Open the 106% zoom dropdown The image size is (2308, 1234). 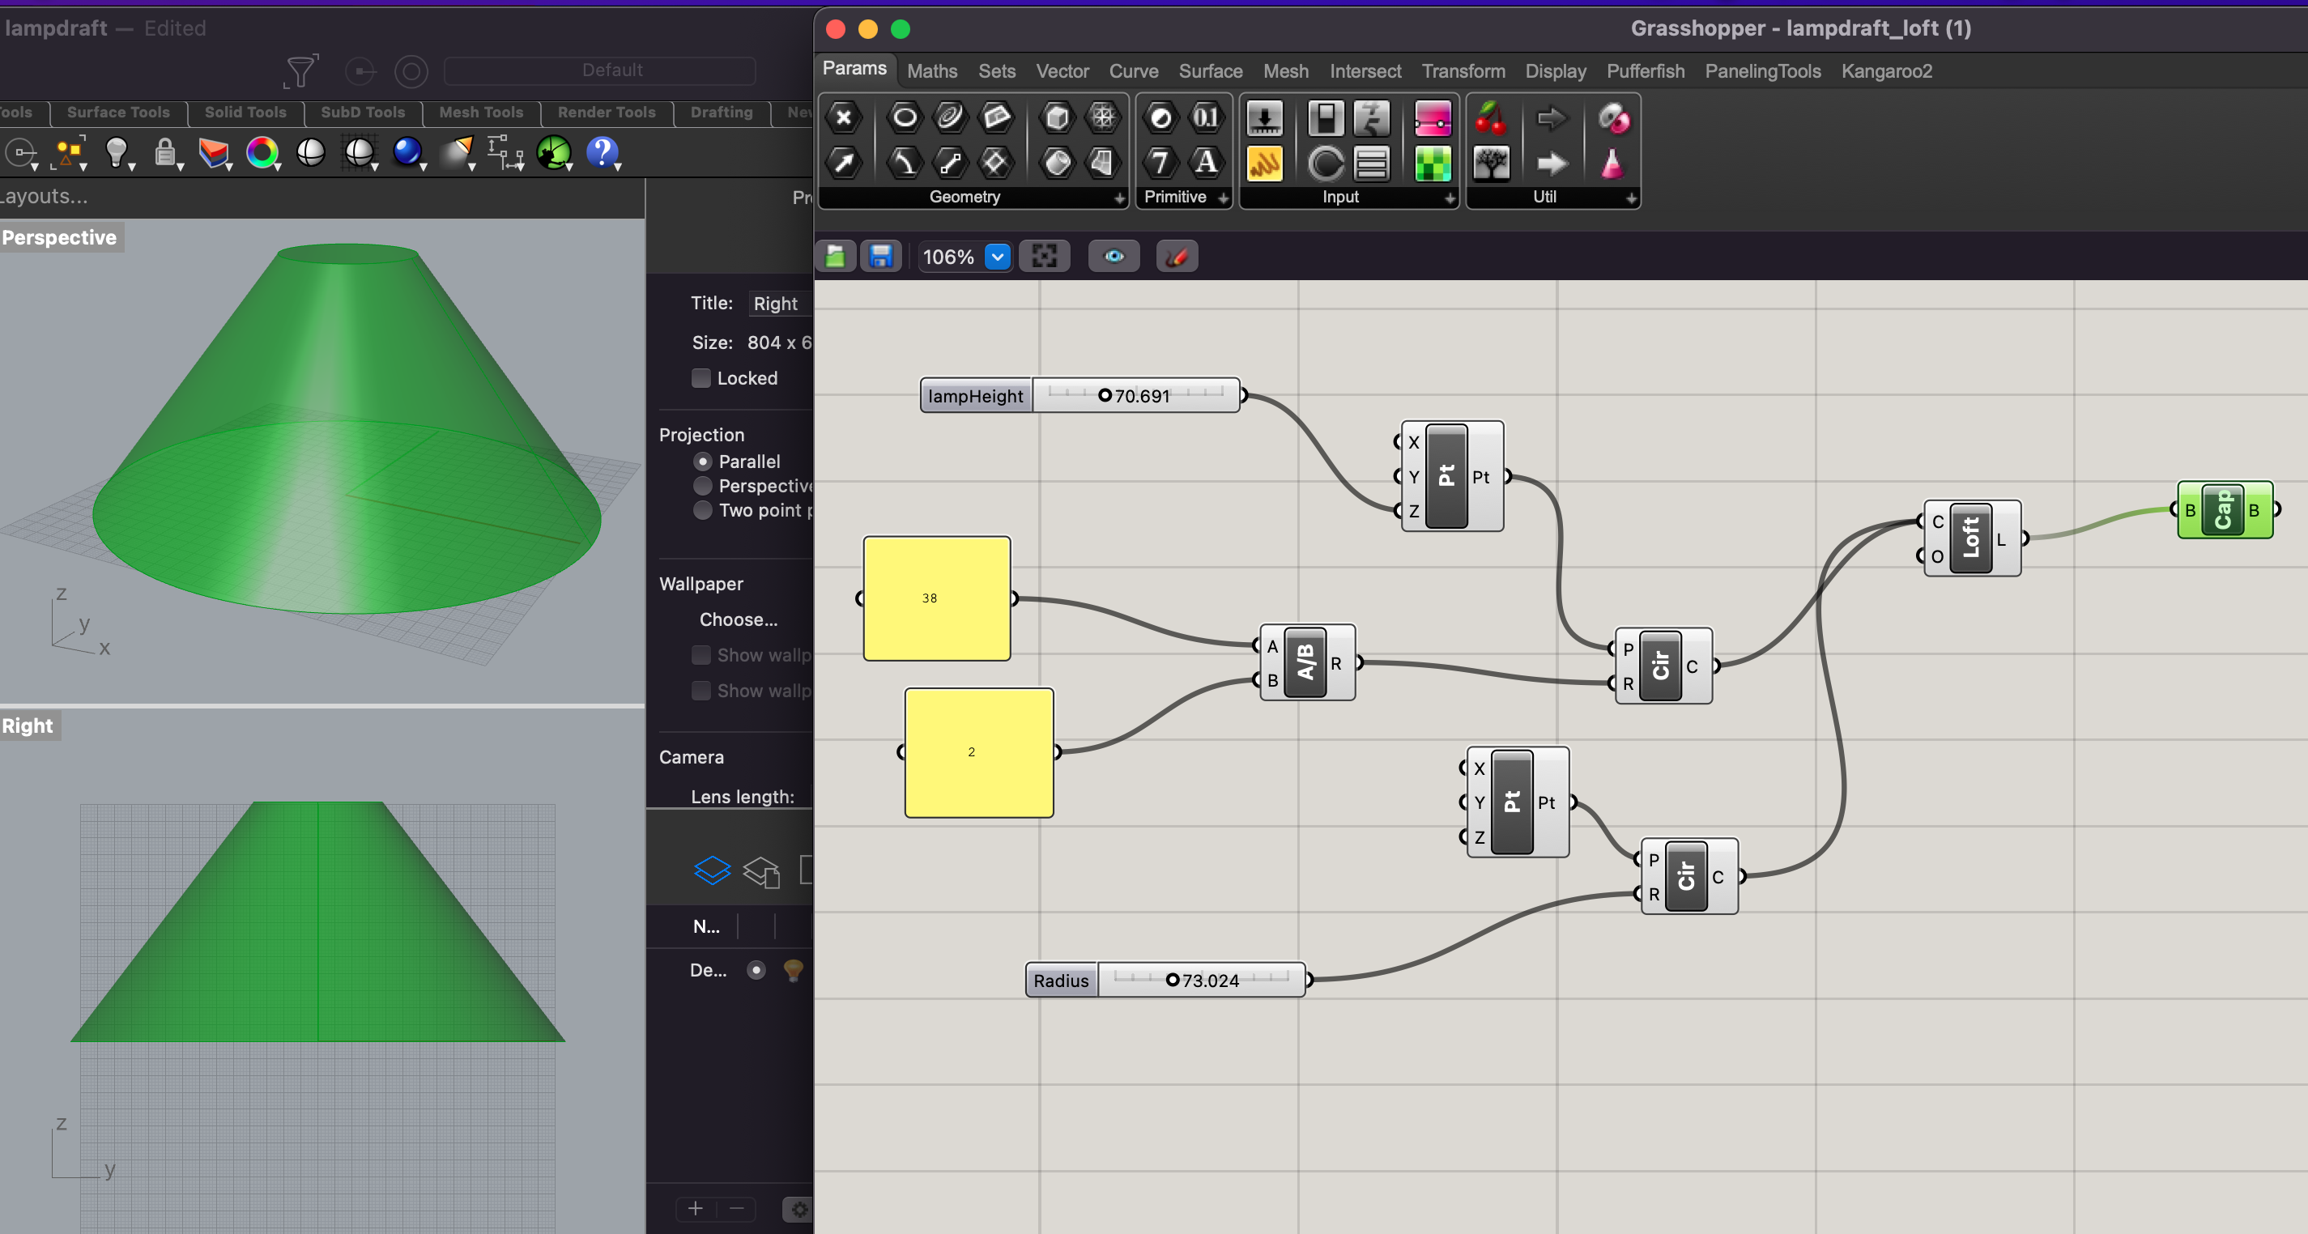[997, 257]
